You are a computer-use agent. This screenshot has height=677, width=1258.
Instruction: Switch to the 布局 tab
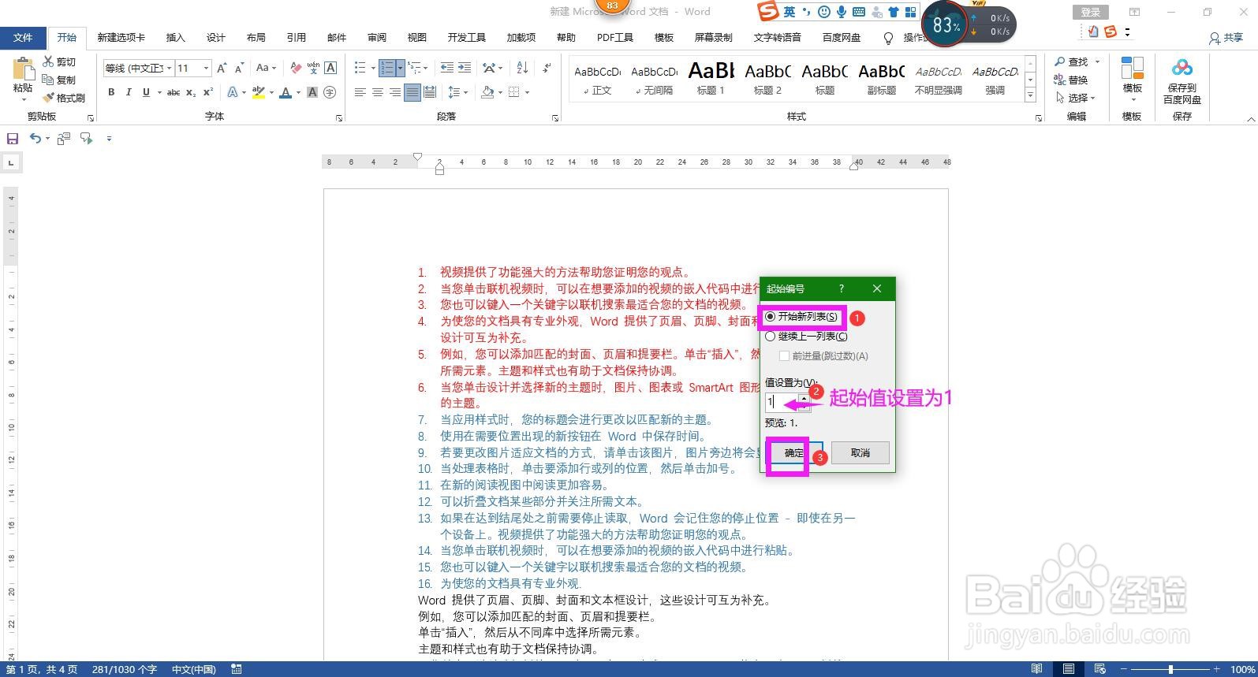click(x=256, y=37)
